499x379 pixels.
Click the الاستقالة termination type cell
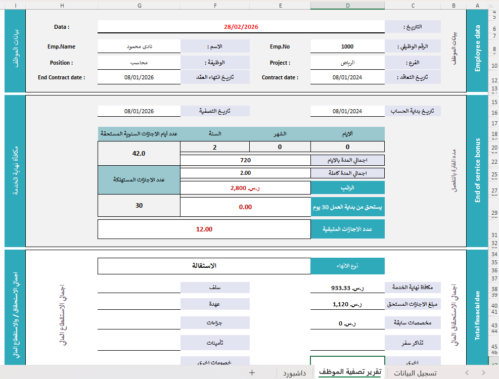(x=204, y=266)
